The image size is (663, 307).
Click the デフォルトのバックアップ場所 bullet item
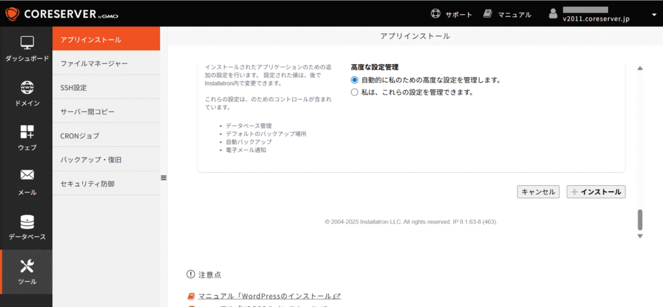(x=266, y=133)
